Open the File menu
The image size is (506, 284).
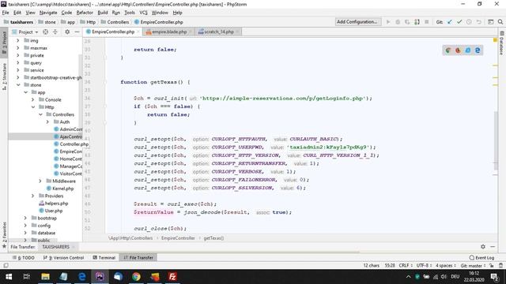(6, 13)
